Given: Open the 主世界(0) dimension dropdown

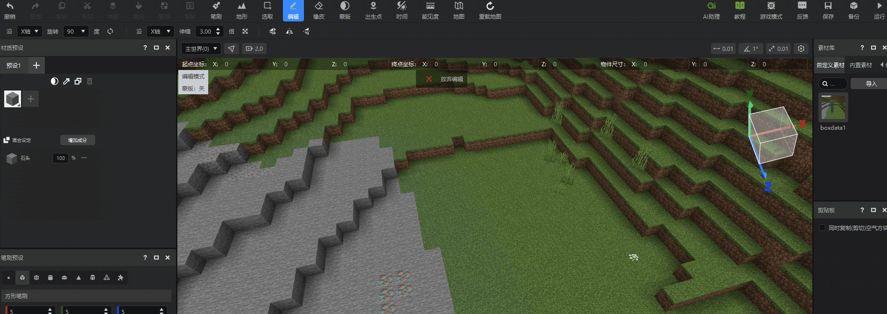Looking at the screenshot, I should coord(202,49).
